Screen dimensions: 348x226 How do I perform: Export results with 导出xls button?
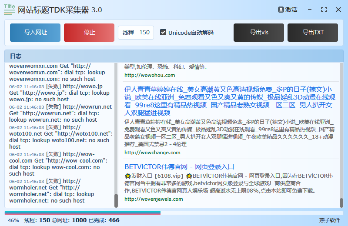click(x=258, y=33)
